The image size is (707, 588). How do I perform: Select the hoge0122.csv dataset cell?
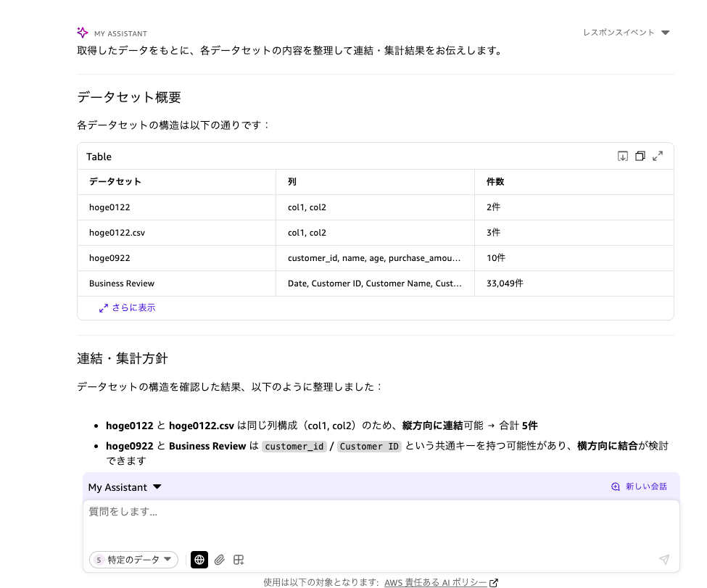177,233
